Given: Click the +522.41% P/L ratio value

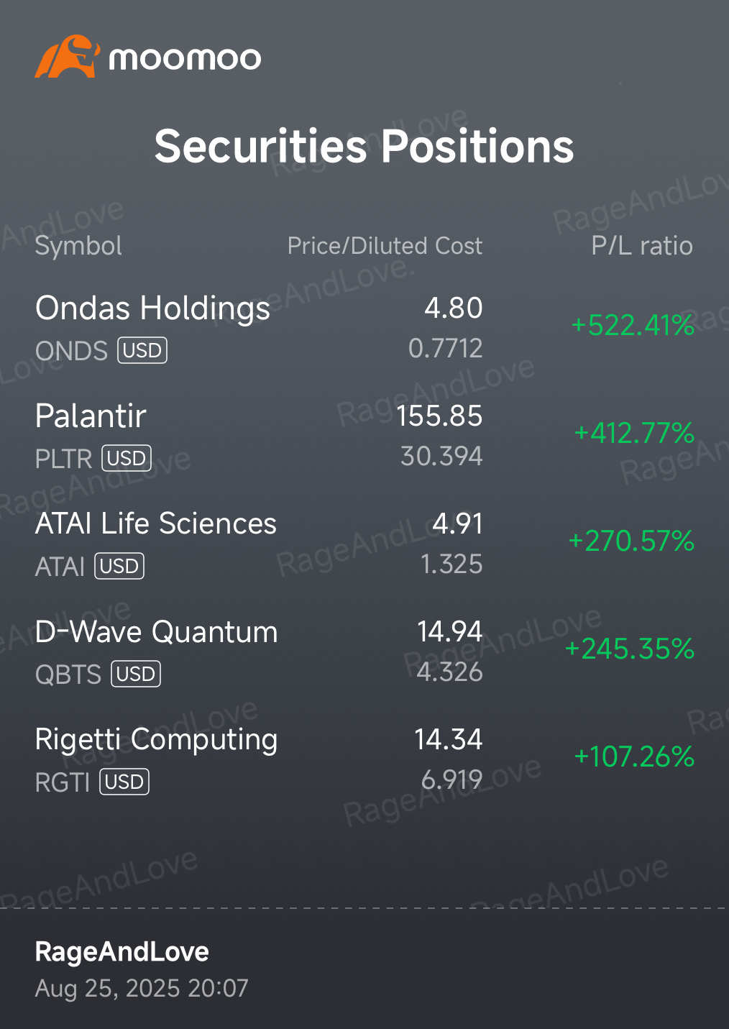Looking at the screenshot, I should coord(633,326).
